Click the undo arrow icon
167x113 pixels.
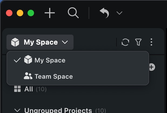tap(104, 13)
